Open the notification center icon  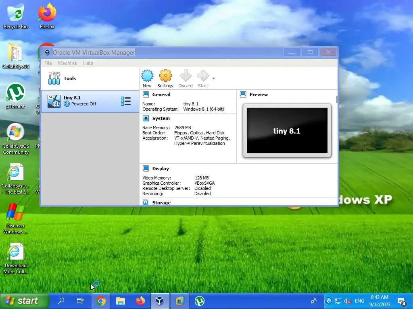[402, 301]
